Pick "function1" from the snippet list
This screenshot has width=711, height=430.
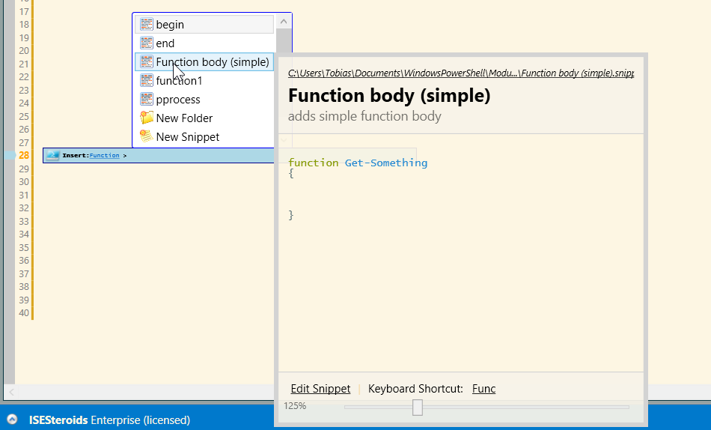(179, 81)
